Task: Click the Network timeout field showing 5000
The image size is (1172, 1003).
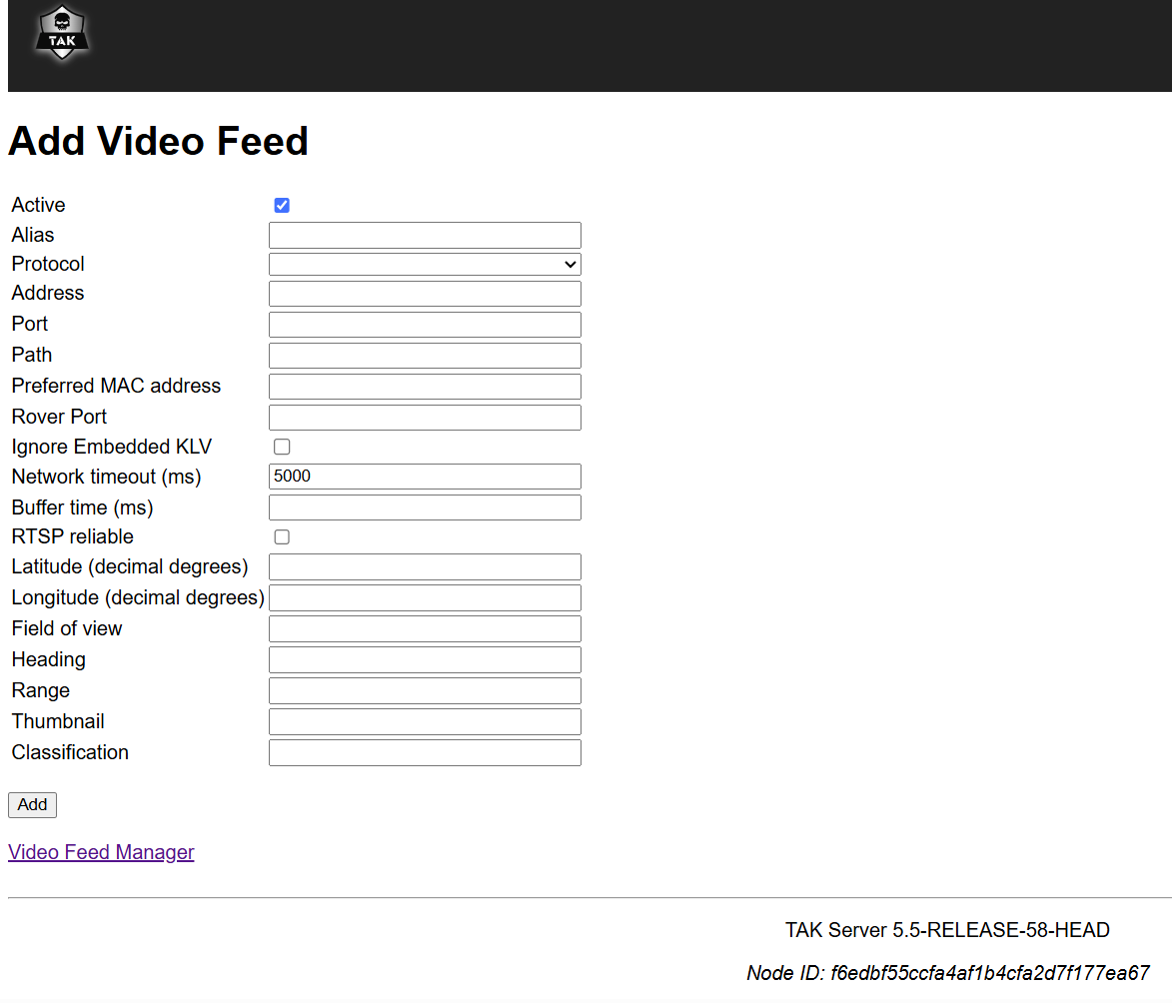Action: coord(425,477)
